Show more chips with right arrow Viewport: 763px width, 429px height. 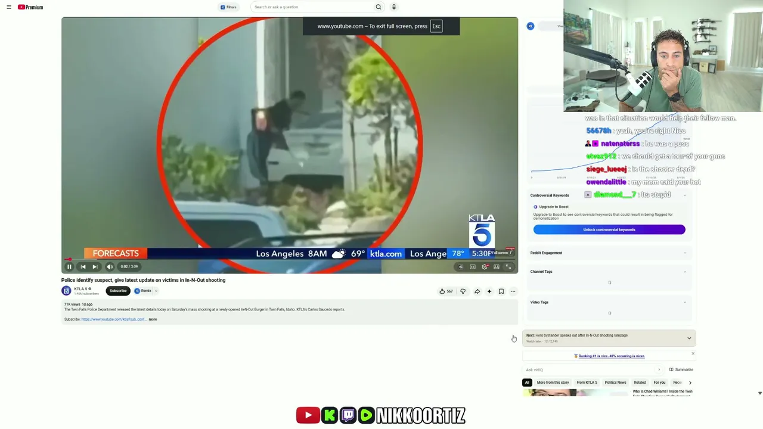tap(690, 383)
